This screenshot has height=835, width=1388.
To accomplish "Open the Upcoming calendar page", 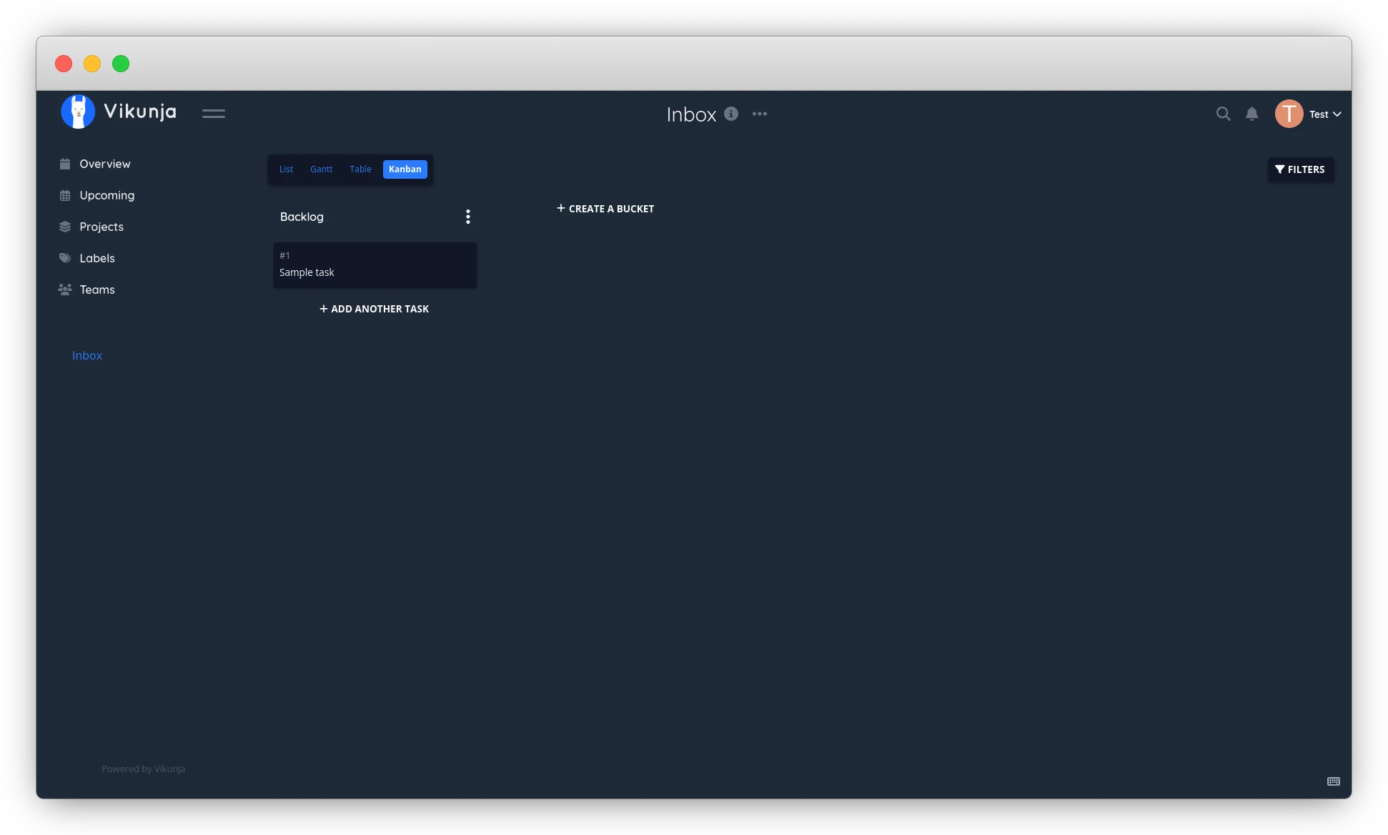I will pos(106,195).
